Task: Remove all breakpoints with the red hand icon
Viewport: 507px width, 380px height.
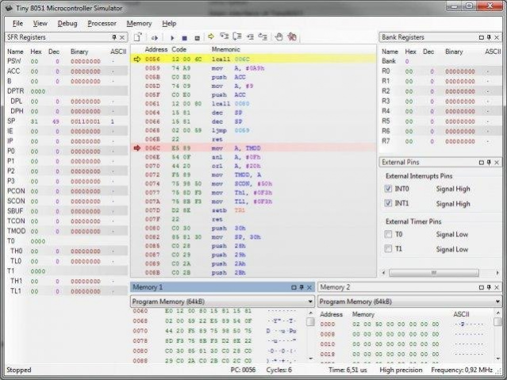Action: coord(292,36)
